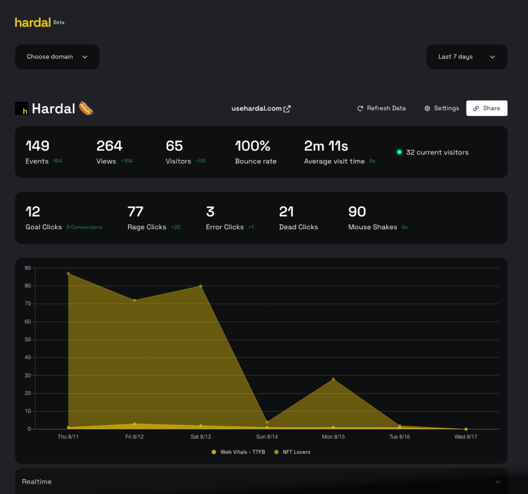Click the 2m 11s Average visit time
528x494 pixels.
(x=339, y=152)
